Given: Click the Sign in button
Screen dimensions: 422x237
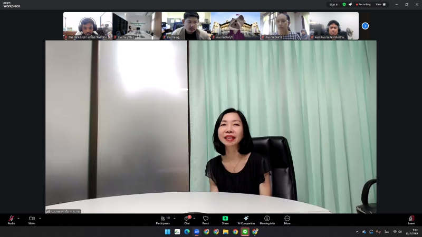Looking at the screenshot, I should point(333,4).
